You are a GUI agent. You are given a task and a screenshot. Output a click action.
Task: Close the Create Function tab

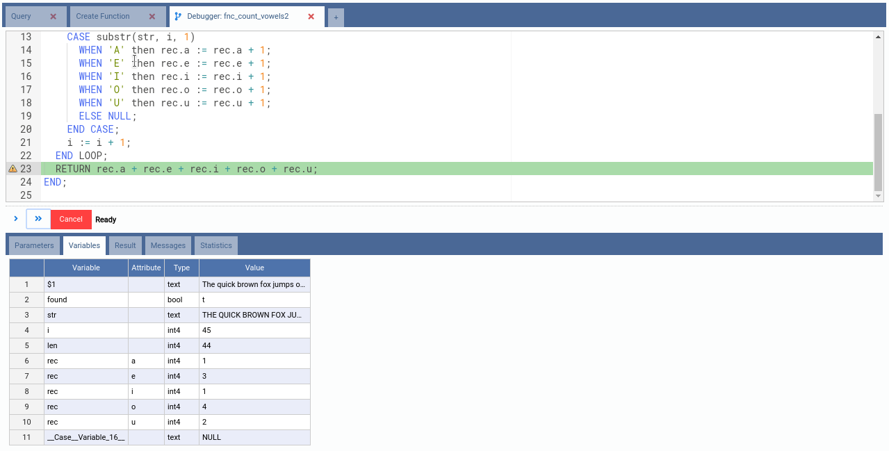point(152,17)
